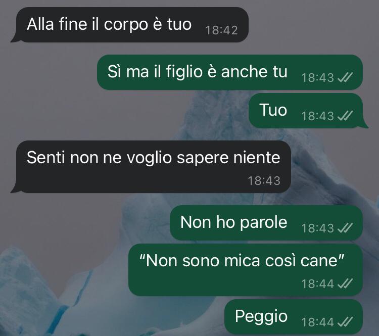Select the "Non ho parole" message bubble

click(x=266, y=223)
